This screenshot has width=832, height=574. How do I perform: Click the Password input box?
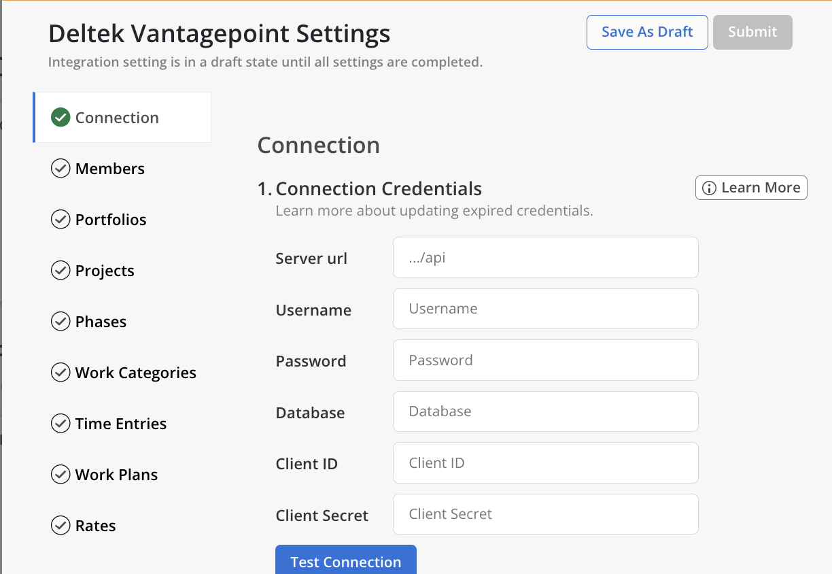(545, 360)
